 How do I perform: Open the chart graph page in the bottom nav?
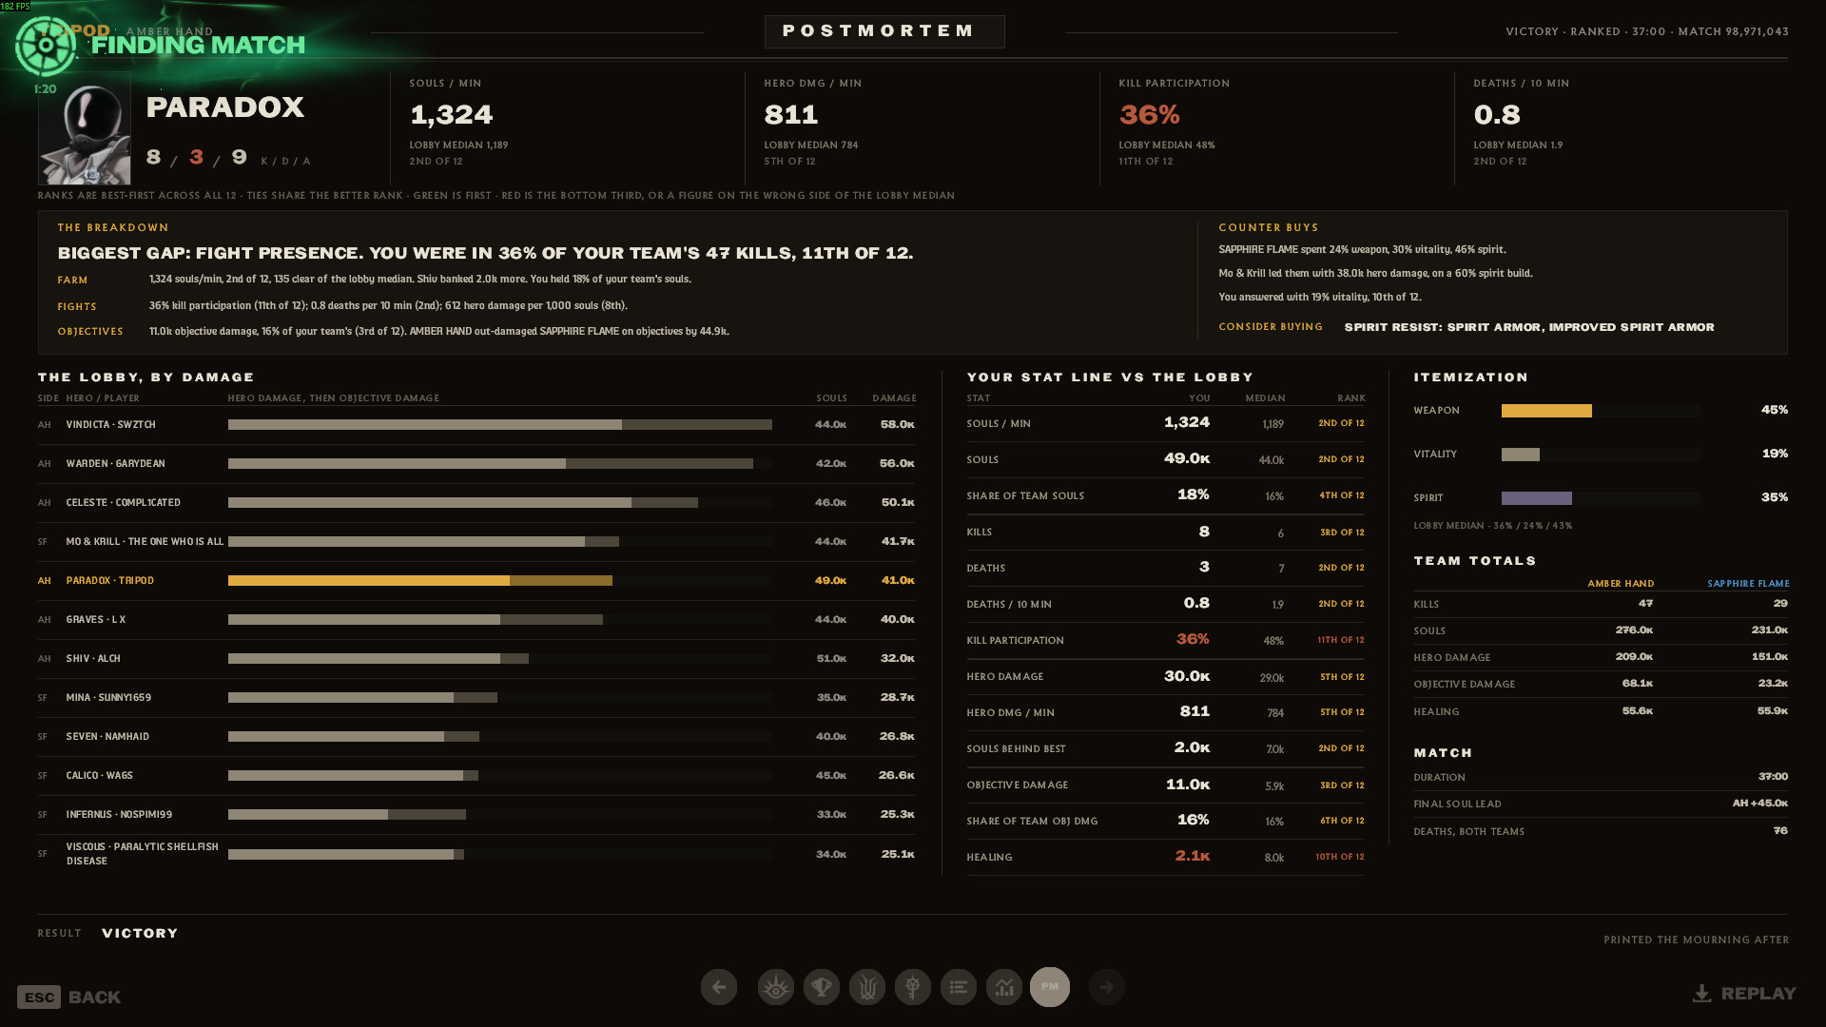(x=1004, y=987)
